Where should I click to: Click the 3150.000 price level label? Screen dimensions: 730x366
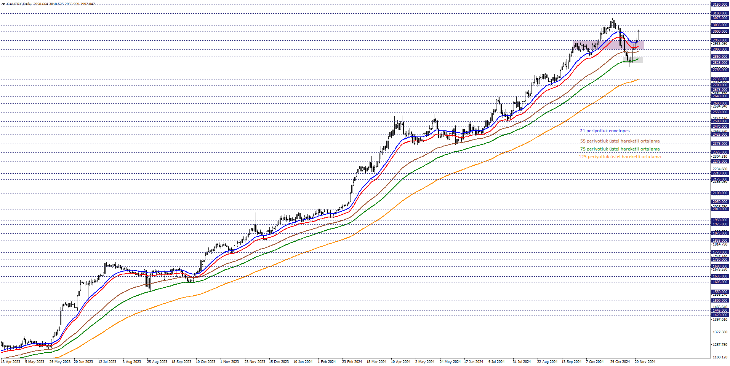coord(720,5)
